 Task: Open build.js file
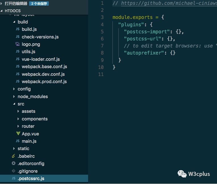[29, 29]
